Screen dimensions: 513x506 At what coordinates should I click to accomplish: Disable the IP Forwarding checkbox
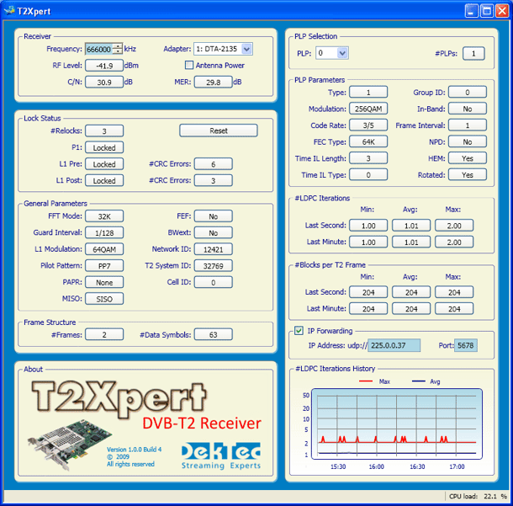click(x=299, y=331)
